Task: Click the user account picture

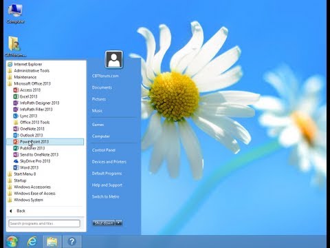Action: (114, 60)
